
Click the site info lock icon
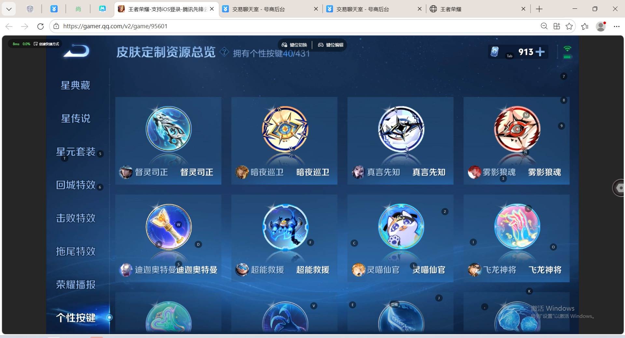[x=56, y=26]
